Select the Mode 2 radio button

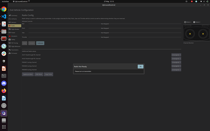tap(197, 22)
